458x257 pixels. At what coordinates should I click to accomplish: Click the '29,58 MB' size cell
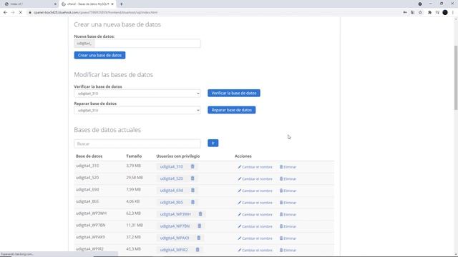click(135, 178)
